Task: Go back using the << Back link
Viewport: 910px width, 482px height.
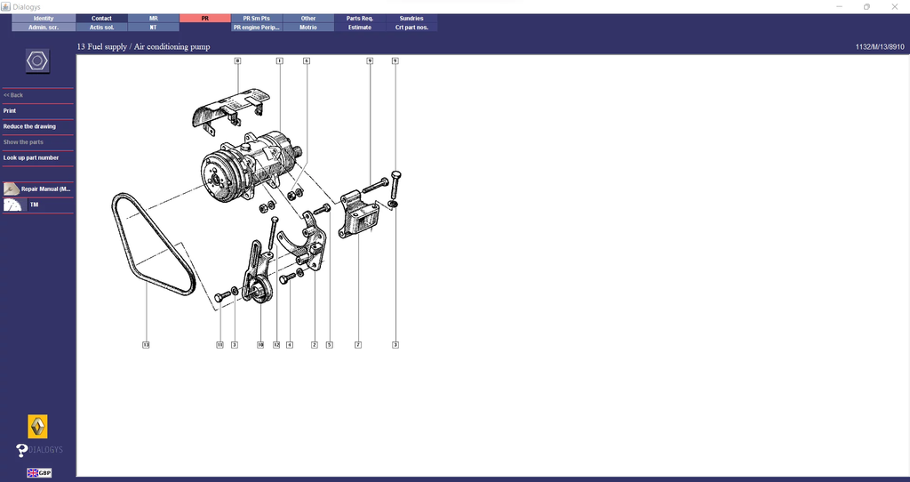Action: [13, 95]
